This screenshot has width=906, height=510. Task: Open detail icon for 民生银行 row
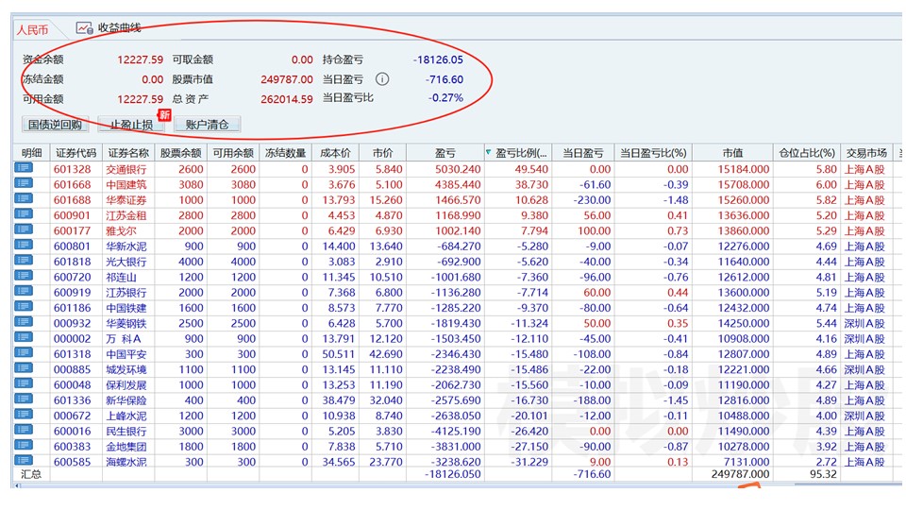coord(24,431)
